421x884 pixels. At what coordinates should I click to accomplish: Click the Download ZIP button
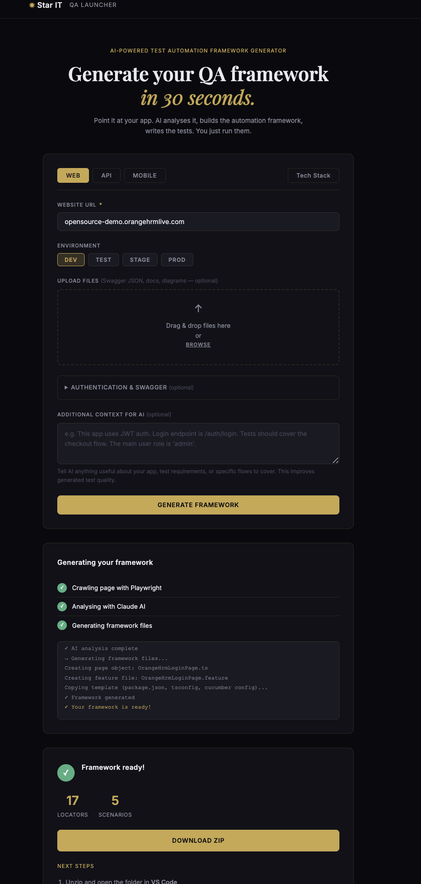tap(198, 841)
